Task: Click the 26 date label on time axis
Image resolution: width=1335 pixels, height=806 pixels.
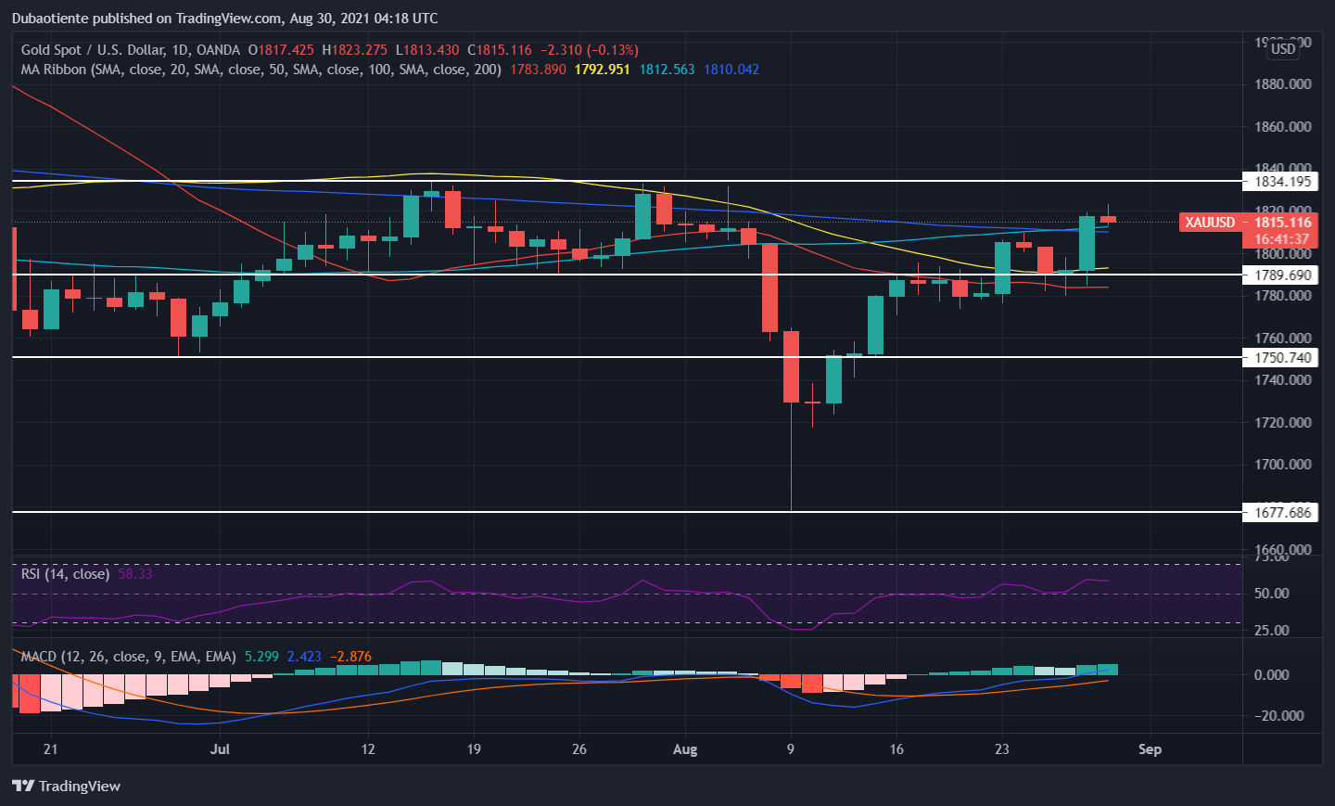Action: pos(579,749)
